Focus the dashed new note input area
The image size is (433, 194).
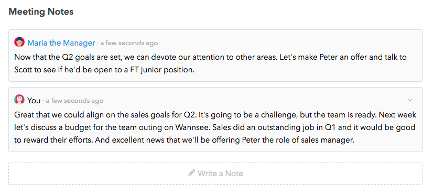tap(215, 174)
